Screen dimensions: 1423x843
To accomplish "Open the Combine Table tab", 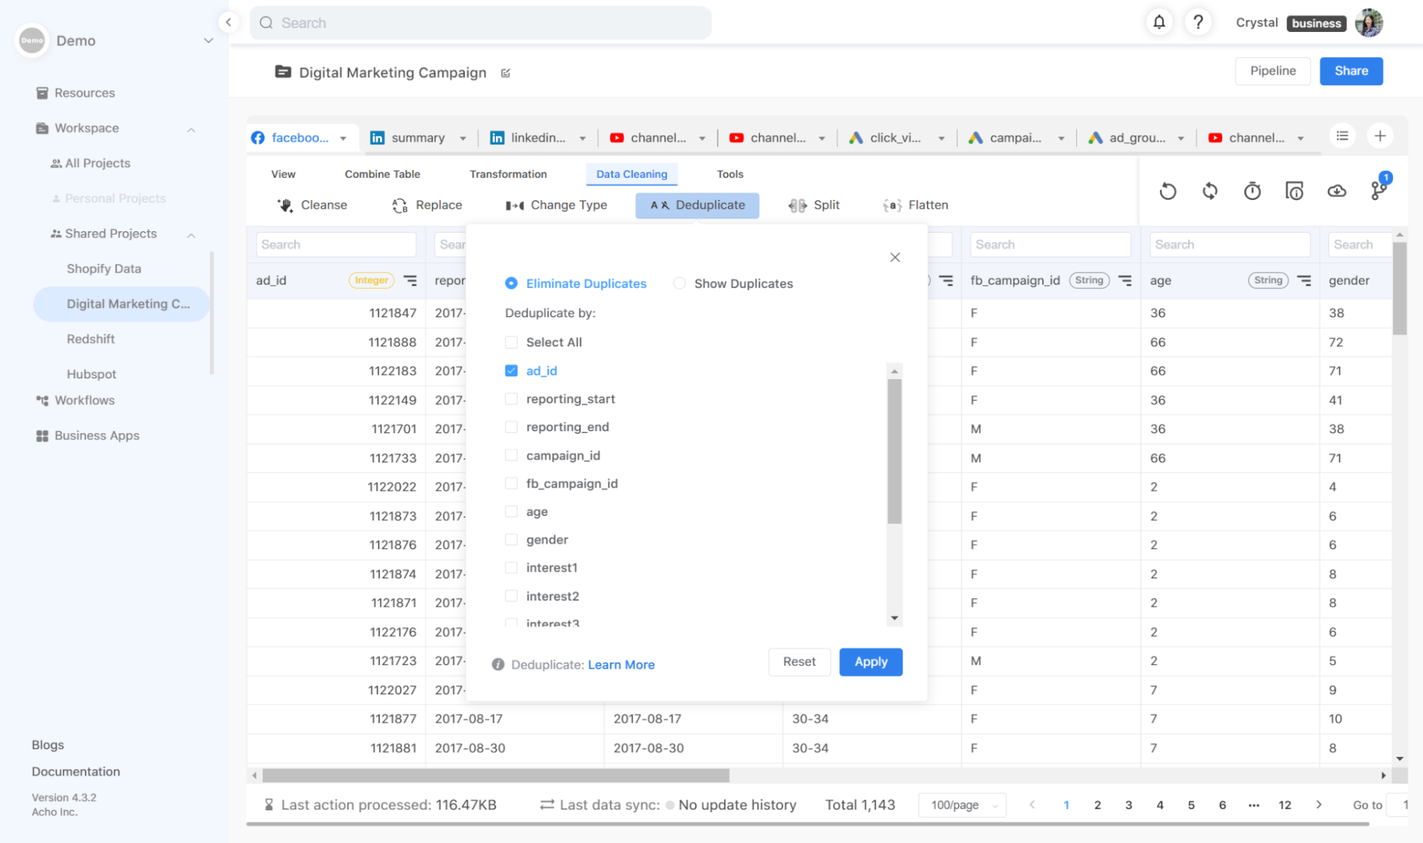I will click(382, 174).
